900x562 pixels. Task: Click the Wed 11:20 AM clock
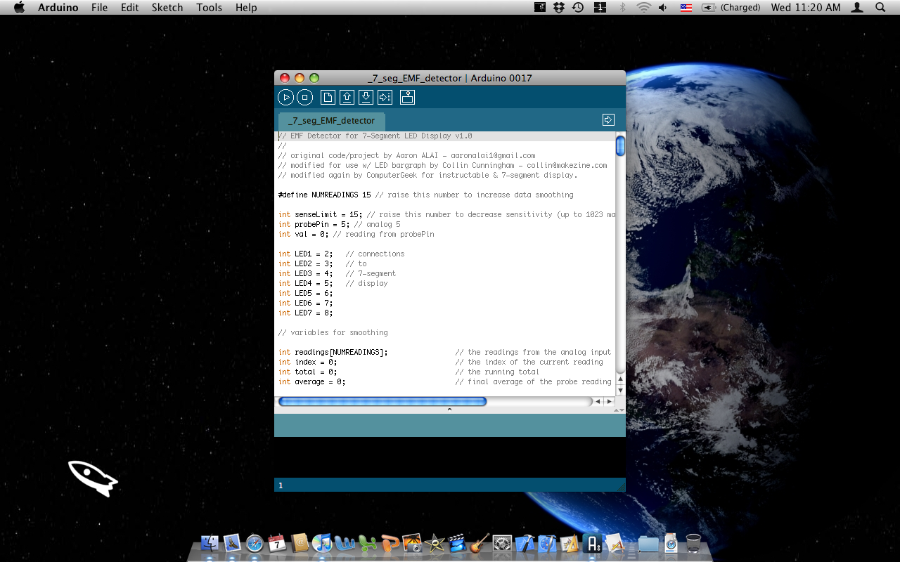click(x=806, y=8)
